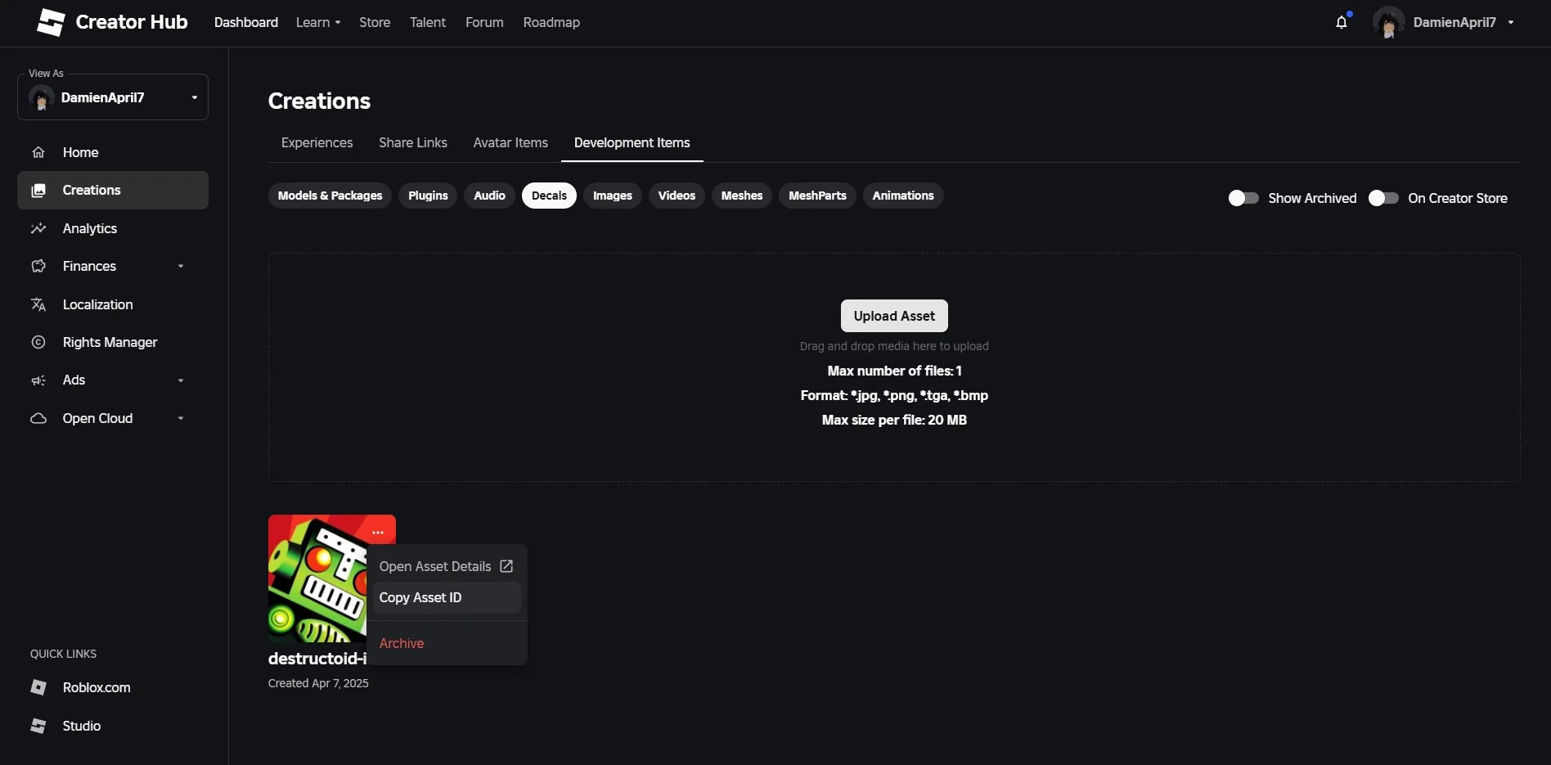The height and width of the screenshot is (765, 1551).
Task: Expand the Learn dropdown menu
Action: click(318, 22)
